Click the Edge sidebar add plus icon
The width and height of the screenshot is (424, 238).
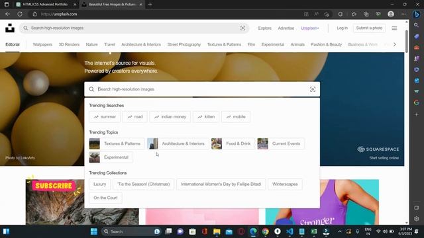tap(417, 114)
